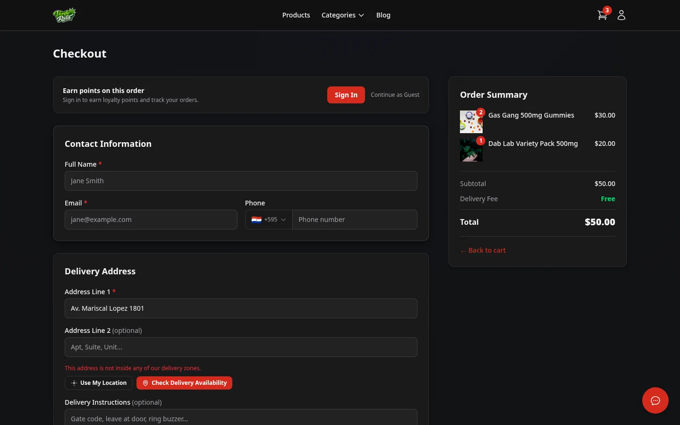The width and height of the screenshot is (680, 425).
Task: Click the Verde Ruta logo
Action: coord(64,15)
